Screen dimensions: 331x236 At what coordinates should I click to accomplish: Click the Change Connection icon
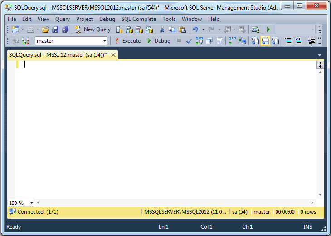(26, 41)
